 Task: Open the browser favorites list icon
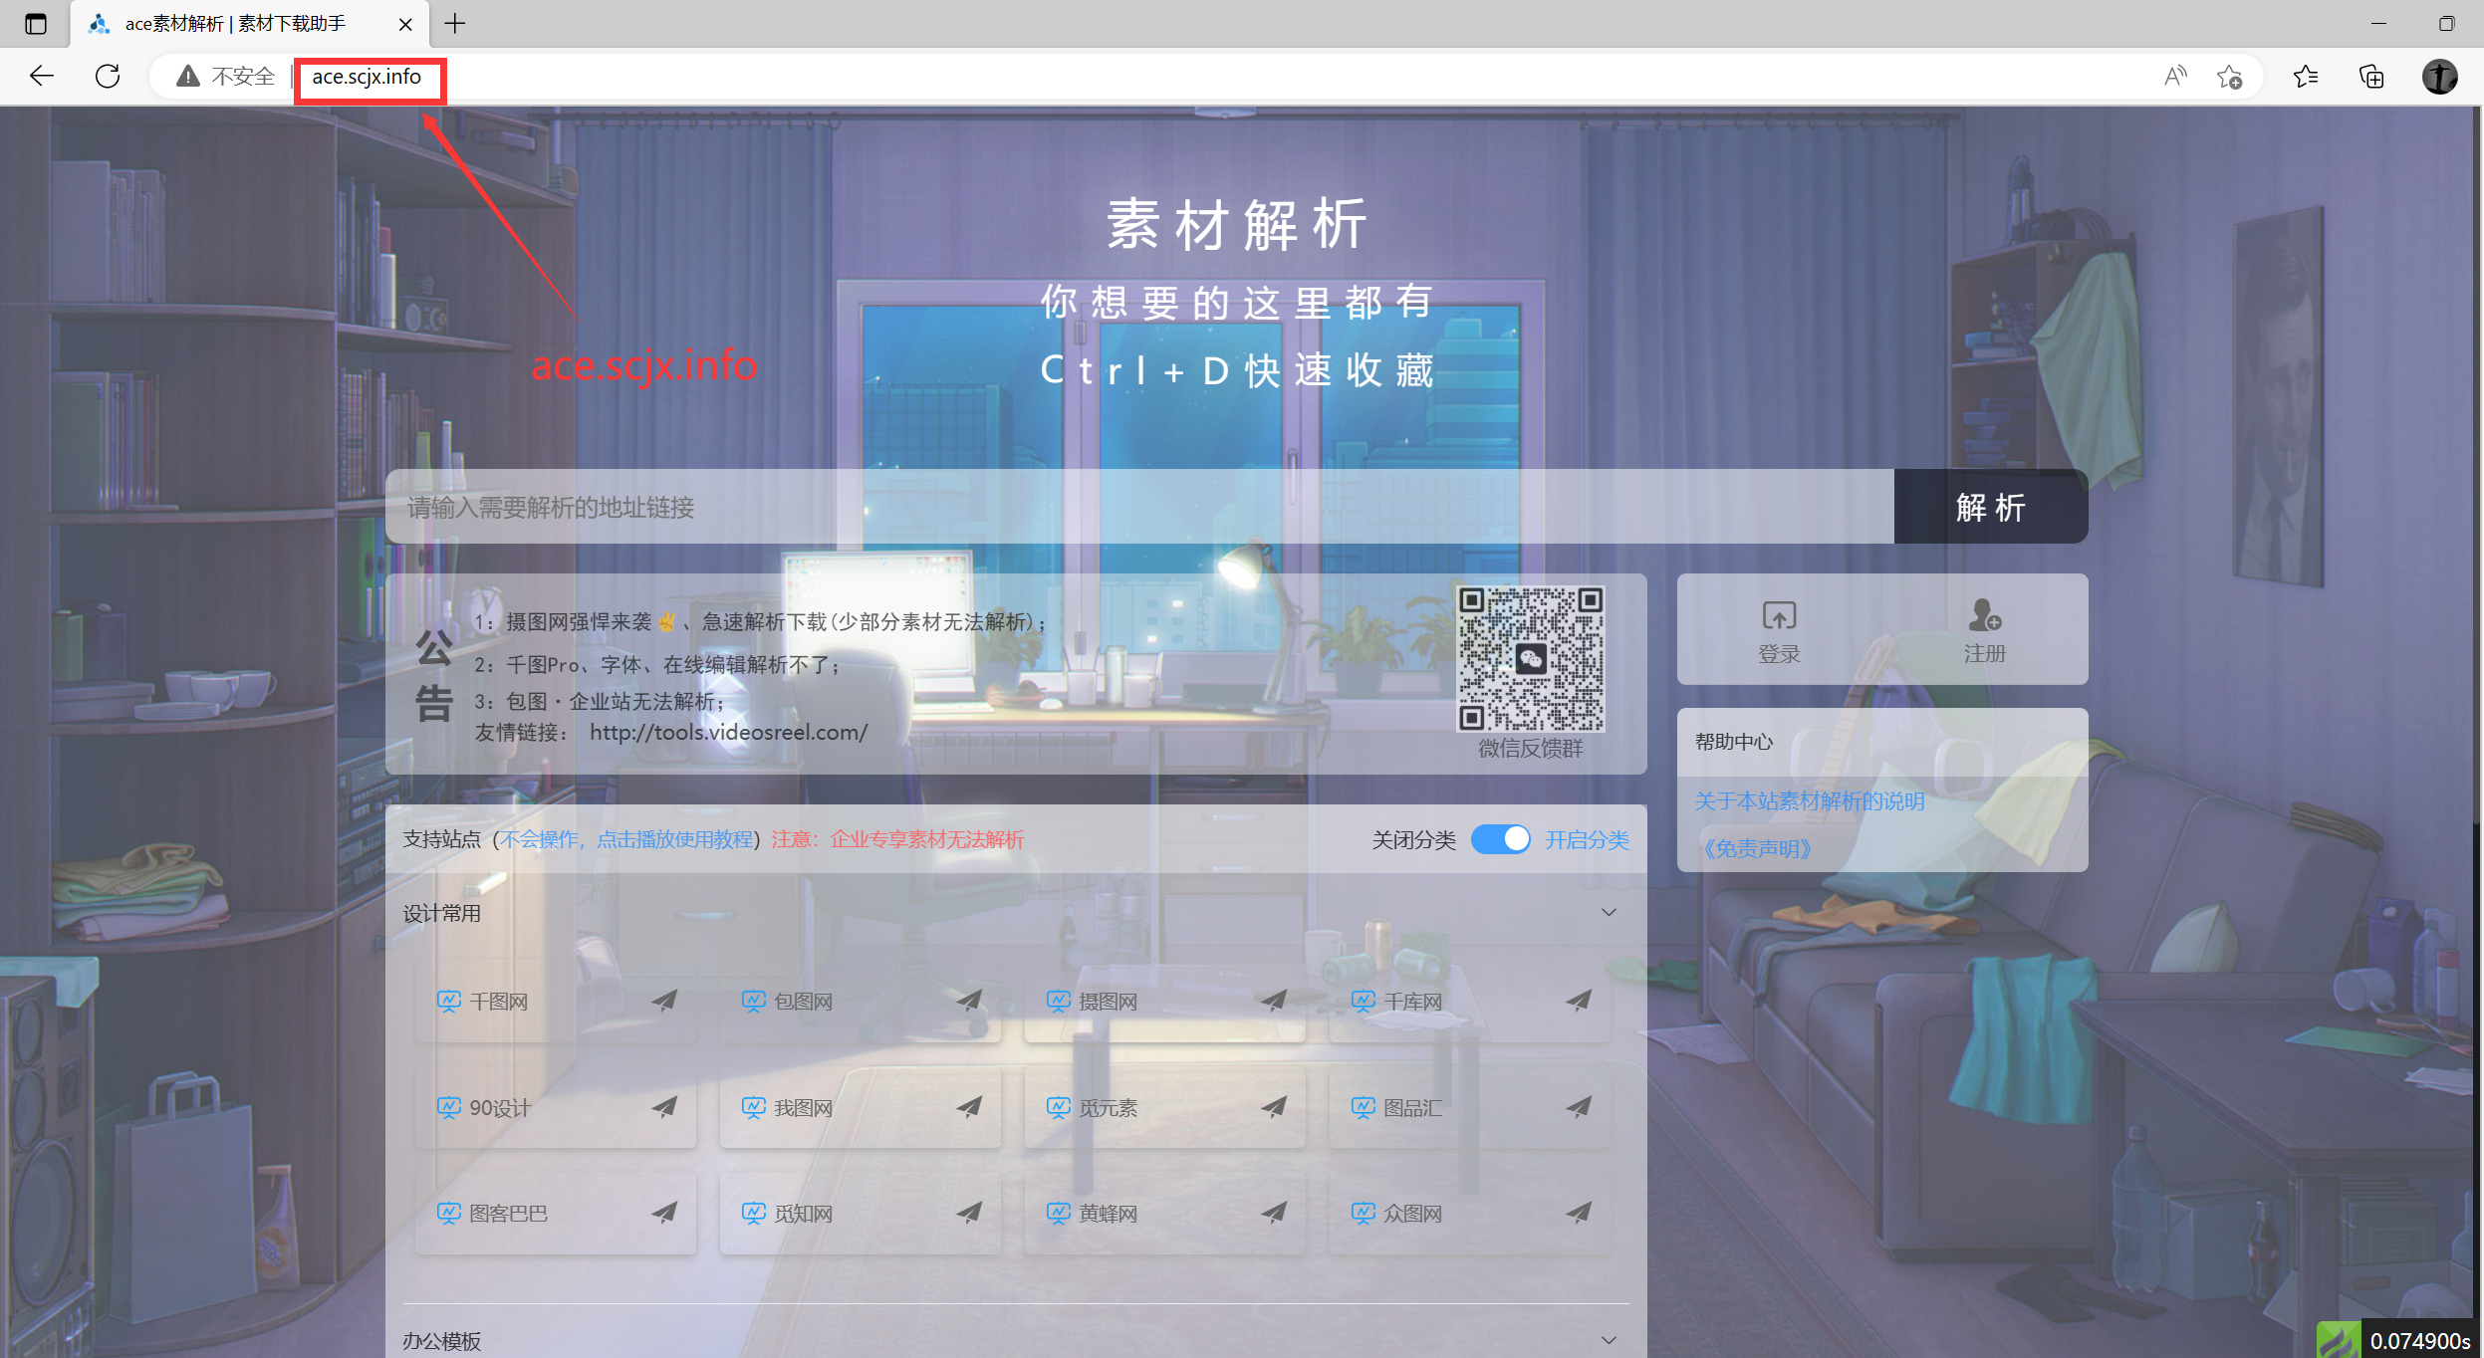click(x=2305, y=77)
